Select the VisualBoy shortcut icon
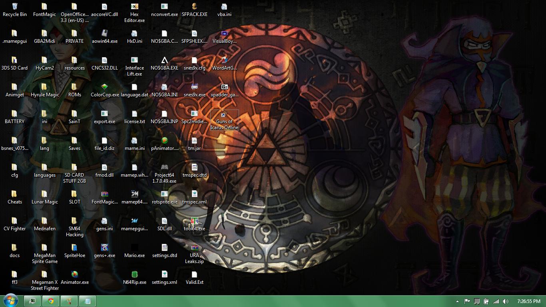Viewport: 546px width, 307px height. coord(224,37)
